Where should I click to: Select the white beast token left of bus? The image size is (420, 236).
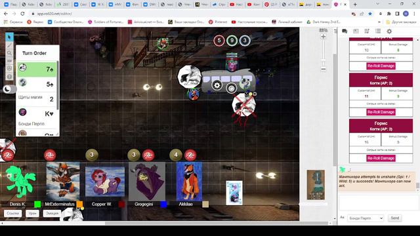[x=189, y=77]
